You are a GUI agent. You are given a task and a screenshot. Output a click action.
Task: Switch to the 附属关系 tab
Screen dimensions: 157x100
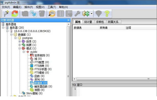[113, 22]
